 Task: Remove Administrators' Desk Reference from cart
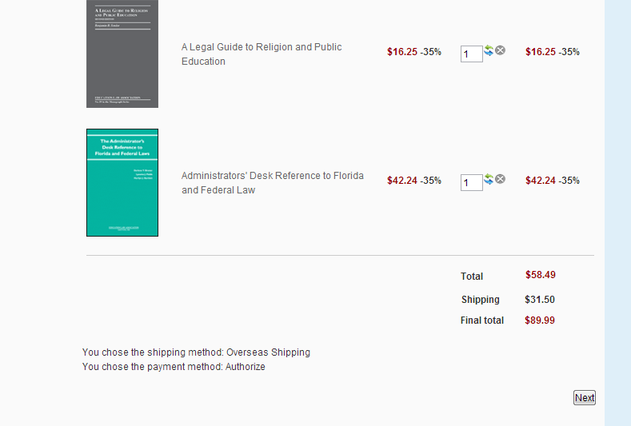click(501, 179)
